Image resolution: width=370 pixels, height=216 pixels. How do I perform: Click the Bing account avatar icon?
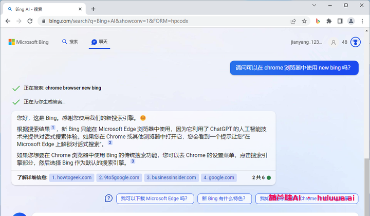[334, 42]
